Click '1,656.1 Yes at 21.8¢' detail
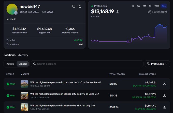Screen dimensions: 173x113 point(40,109)
